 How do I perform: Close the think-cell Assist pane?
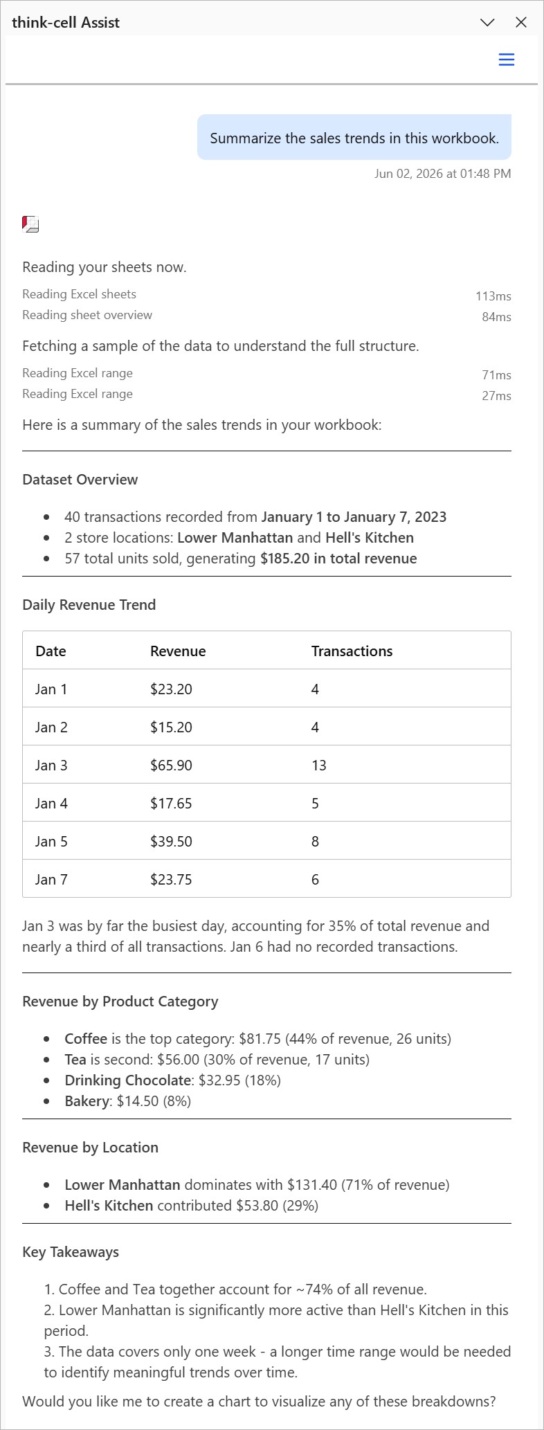[x=521, y=22]
